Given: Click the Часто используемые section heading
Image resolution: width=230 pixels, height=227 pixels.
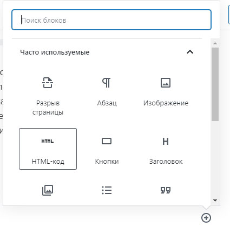Looking at the screenshot, I should click(55, 52).
